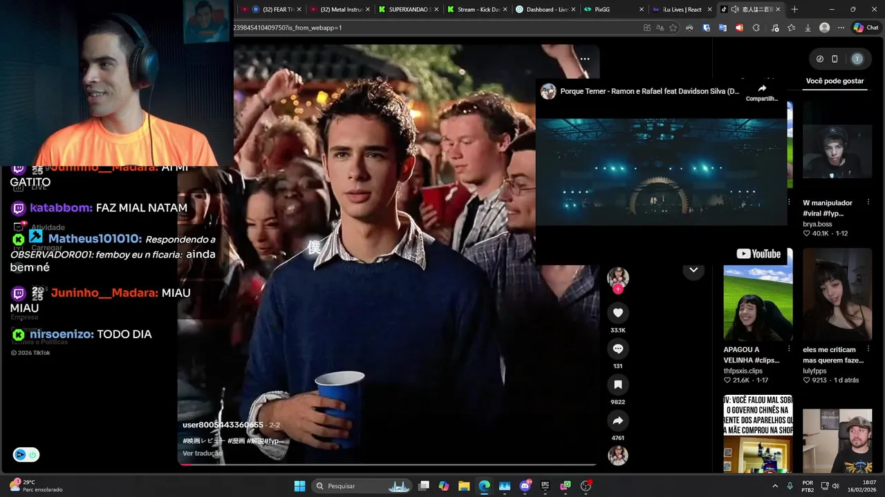The width and height of the screenshot is (885, 497).
Task: Open the sound disc avatar below share
Action: [618, 456]
